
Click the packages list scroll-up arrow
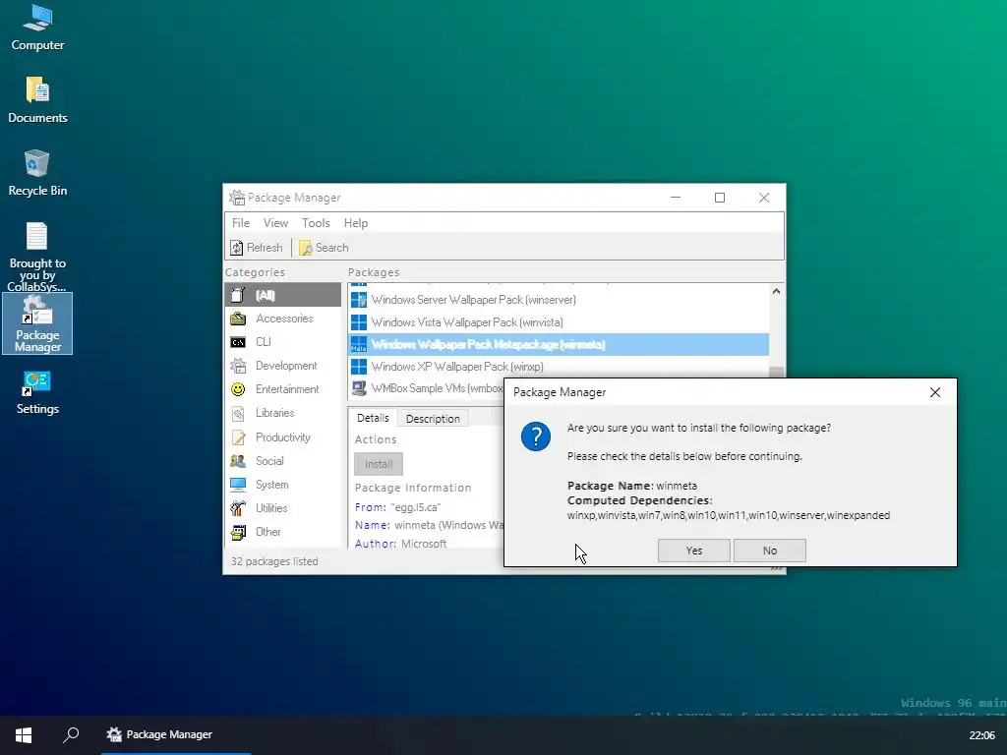[776, 291]
